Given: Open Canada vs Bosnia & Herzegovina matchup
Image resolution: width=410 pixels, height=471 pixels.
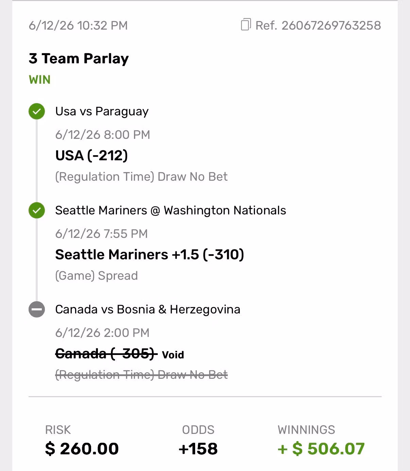Looking at the screenshot, I should click(148, 309).
